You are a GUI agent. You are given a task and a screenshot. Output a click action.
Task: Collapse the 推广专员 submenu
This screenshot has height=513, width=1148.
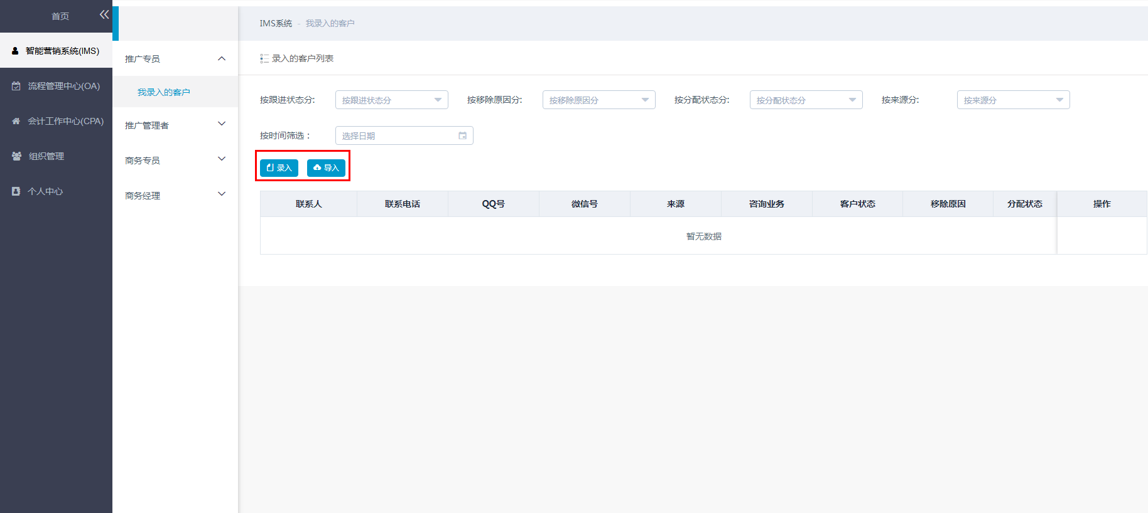click(x=175, y=58)
